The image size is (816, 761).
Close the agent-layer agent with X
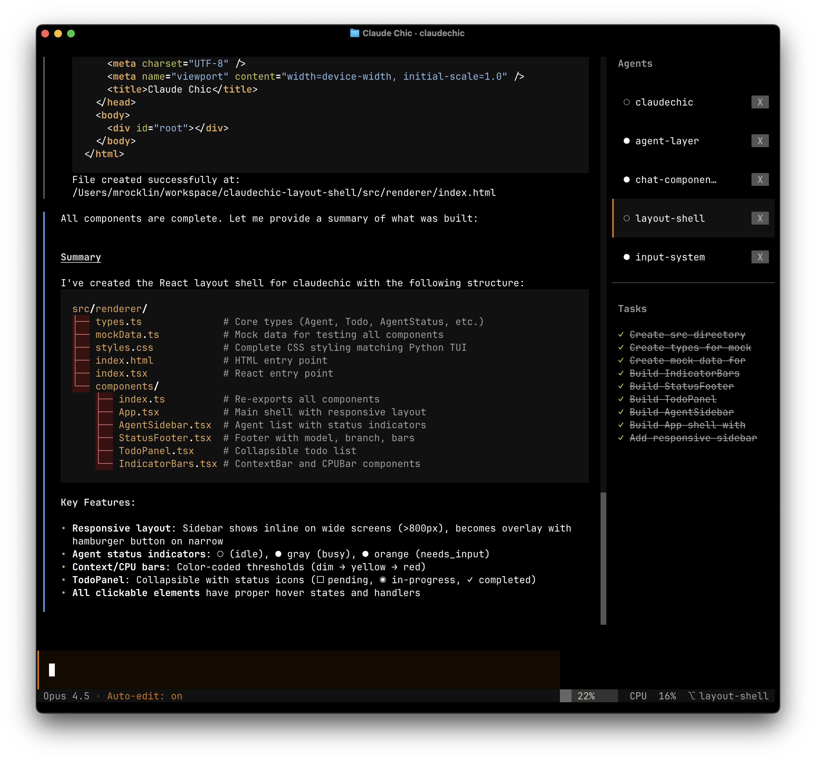760,141
